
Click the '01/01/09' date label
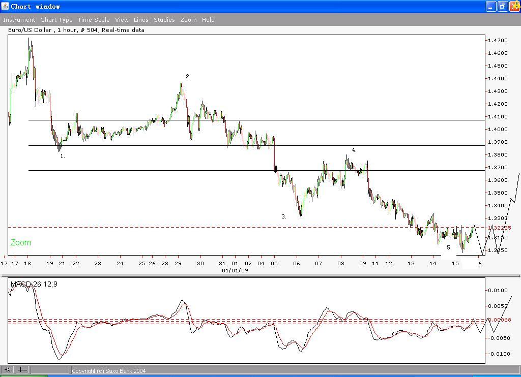point(235,270)
